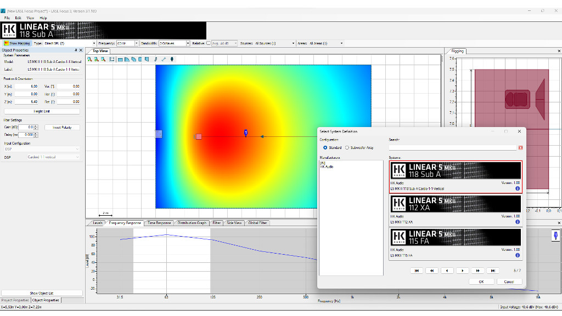The image size is (562, 316).
Task: Select the Standard configuration radio button
Action: tap(325, 148)
